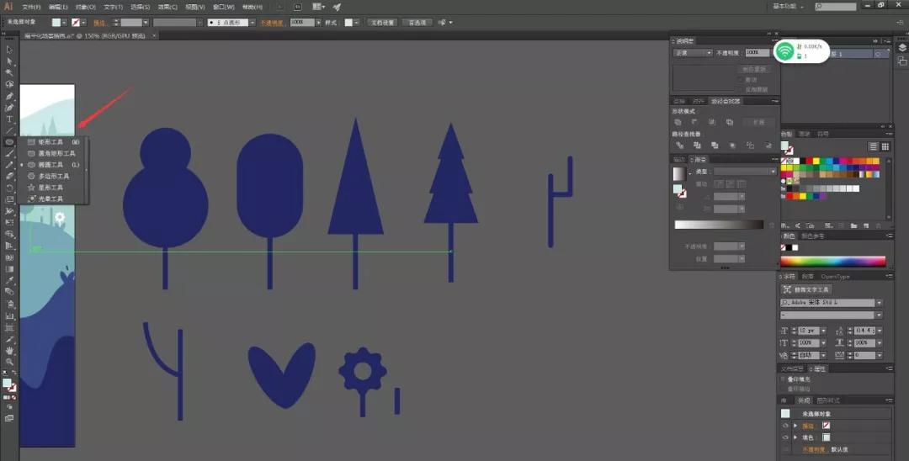Toggle visibility of the stroke appearance row
The width and height of the screenshot is (909, 461).
pos(785,426)
